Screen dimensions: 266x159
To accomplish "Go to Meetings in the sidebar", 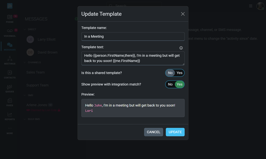I will (x=10, y=59).
